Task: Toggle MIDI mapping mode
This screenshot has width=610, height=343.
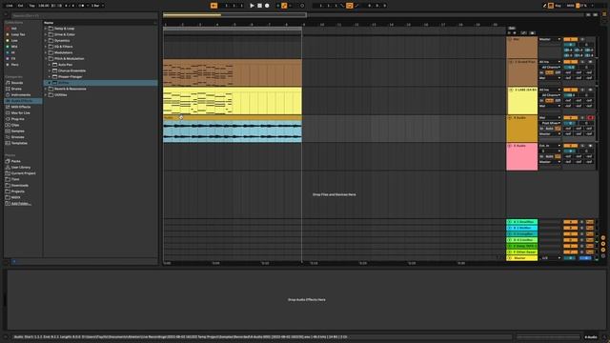Action: point(570,6)
